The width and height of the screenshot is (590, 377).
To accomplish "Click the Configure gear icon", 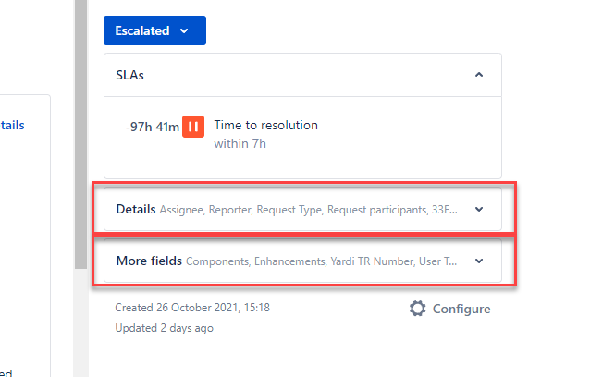I will click(418, 309).
